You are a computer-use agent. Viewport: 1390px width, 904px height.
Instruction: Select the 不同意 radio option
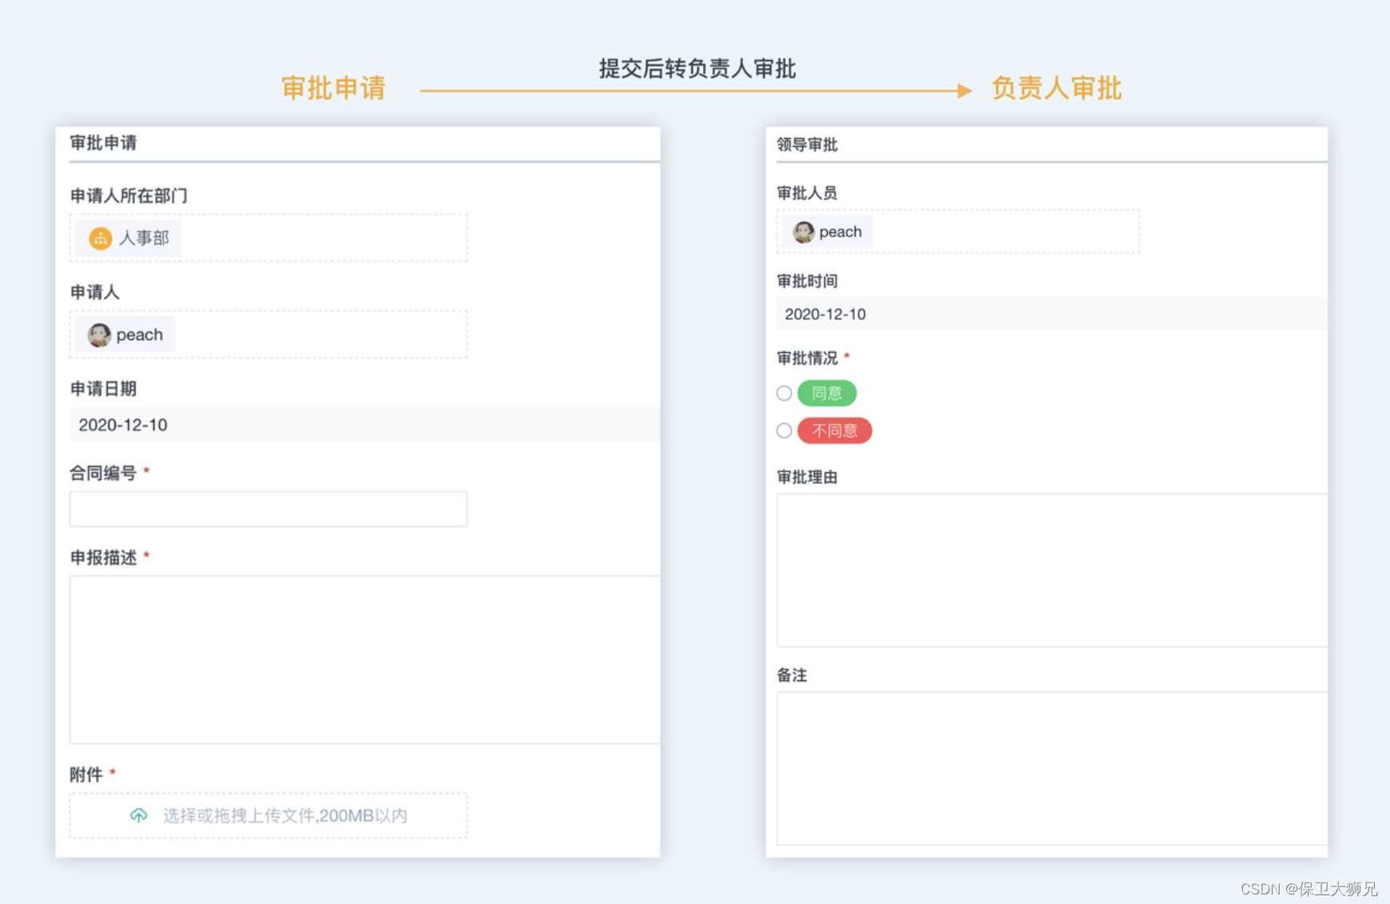(x=784, y=430)
